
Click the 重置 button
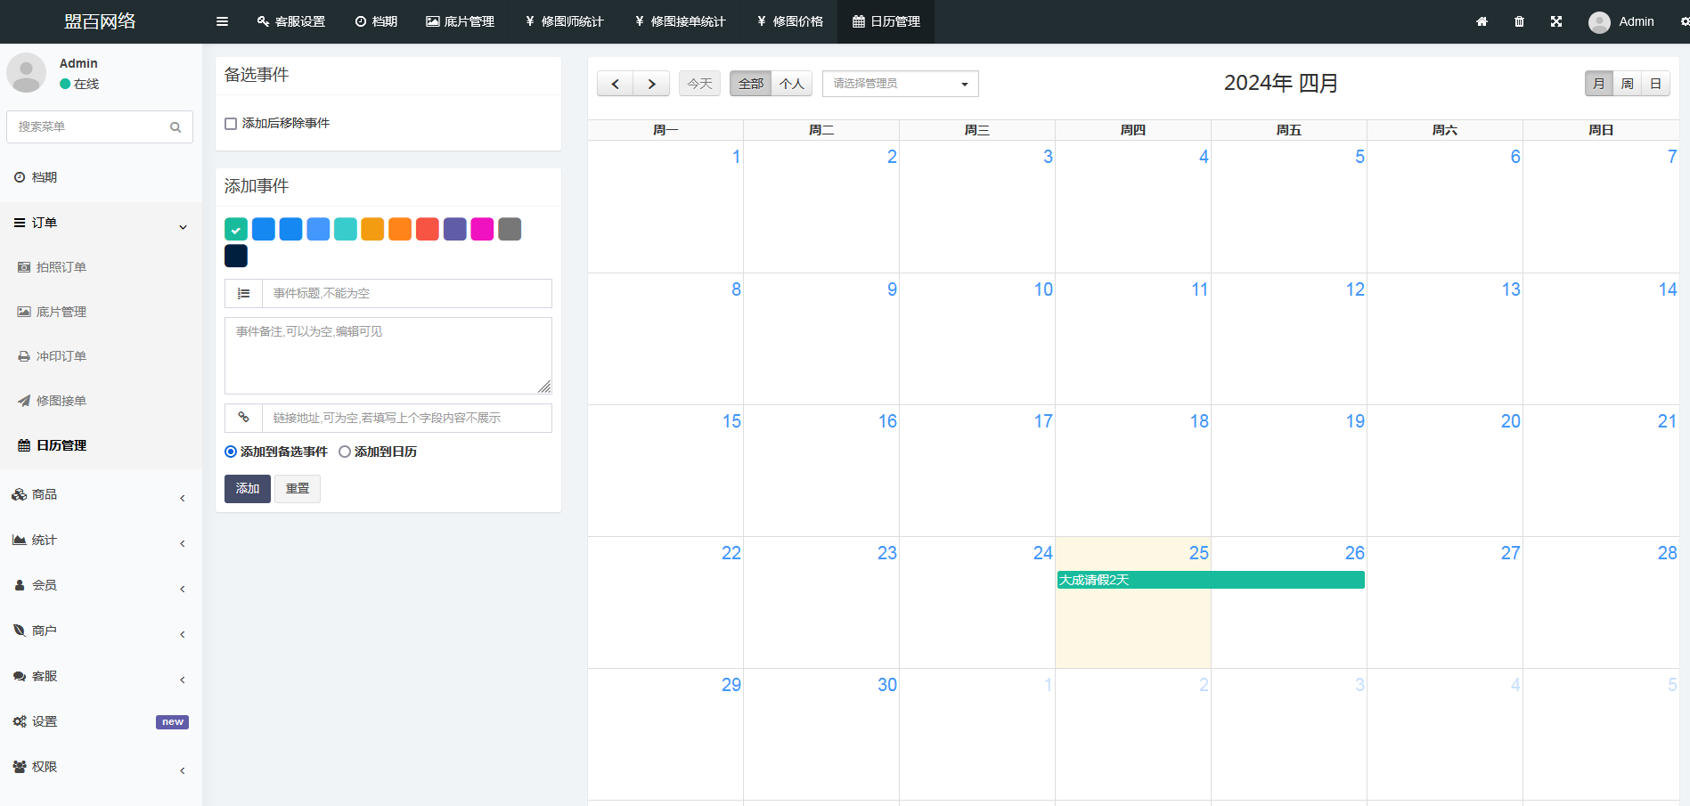[297, 489]
